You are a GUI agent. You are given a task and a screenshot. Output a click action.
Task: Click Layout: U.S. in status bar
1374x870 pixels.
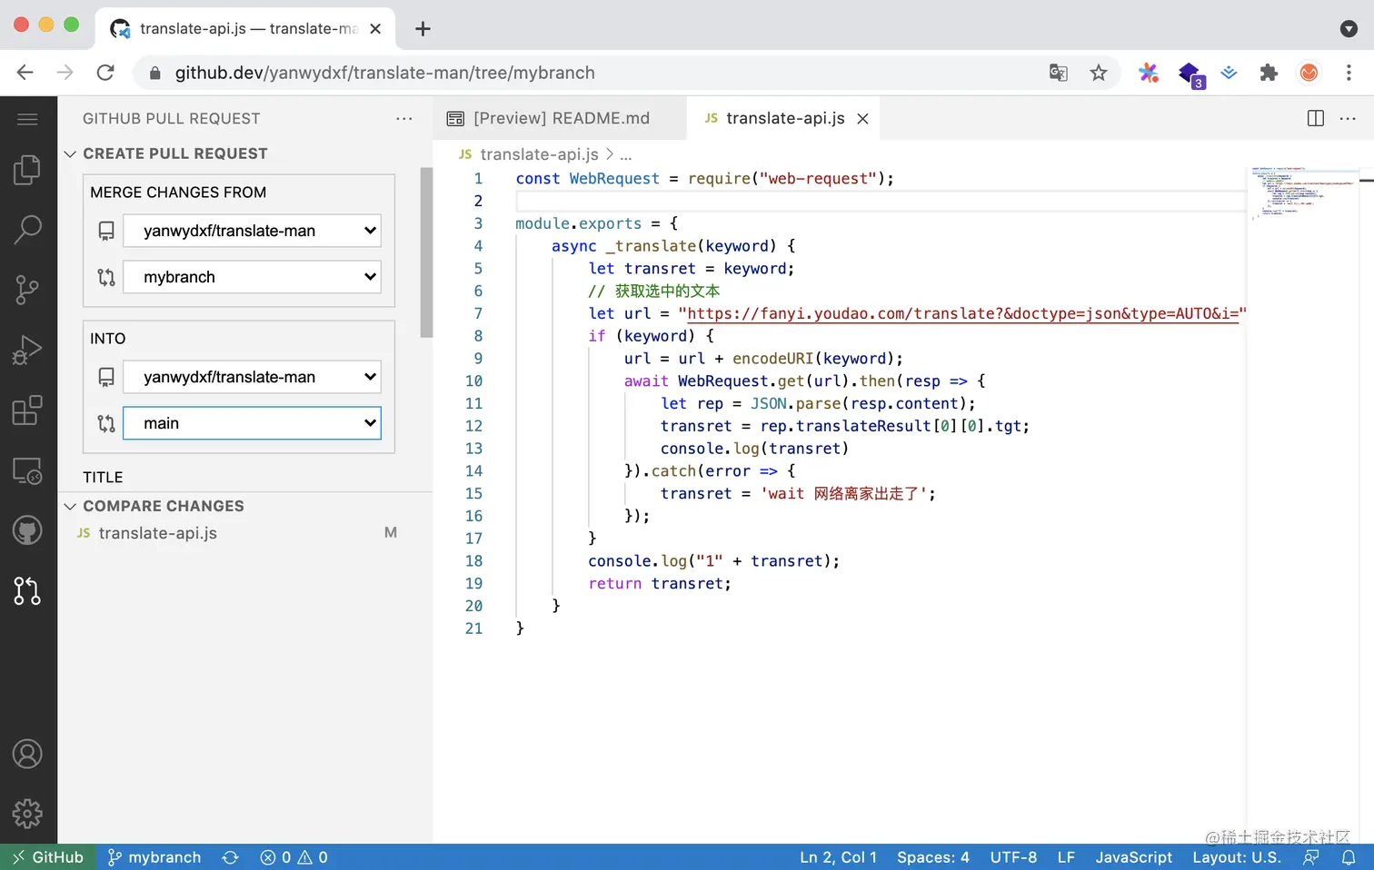click(1237, 857)
